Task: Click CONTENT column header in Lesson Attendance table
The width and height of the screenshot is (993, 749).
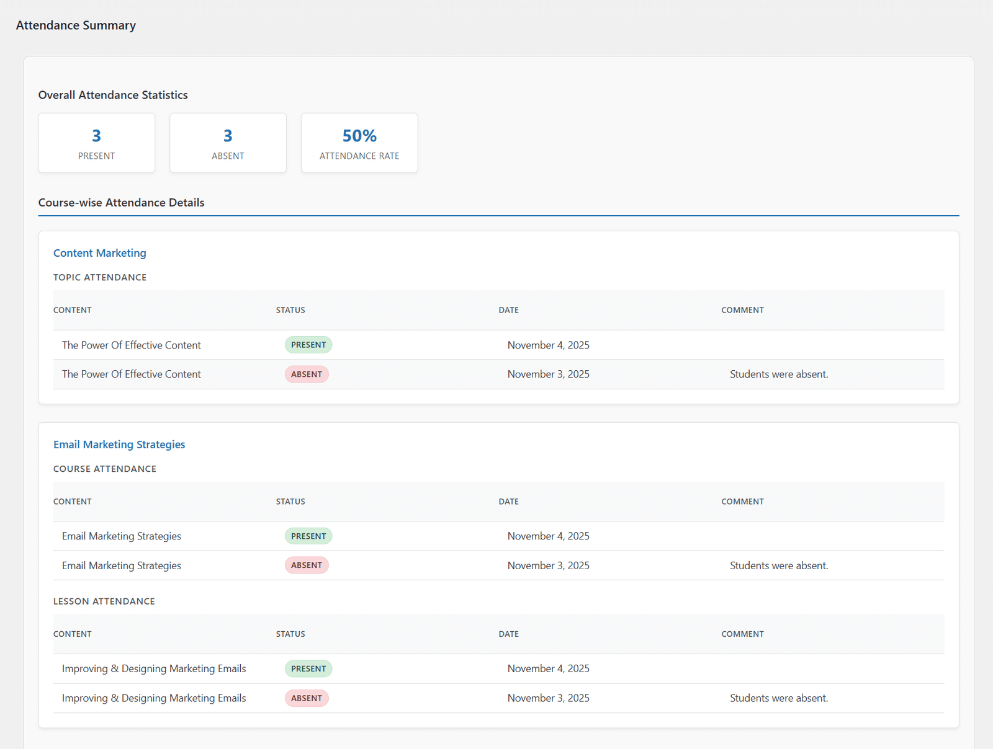Action: point(73,634)
